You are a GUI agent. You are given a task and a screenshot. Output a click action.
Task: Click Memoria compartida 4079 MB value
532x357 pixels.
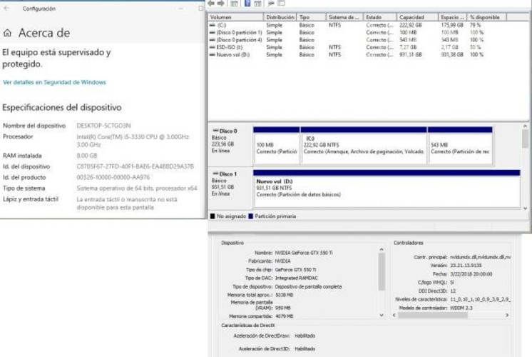coord(285,316)
